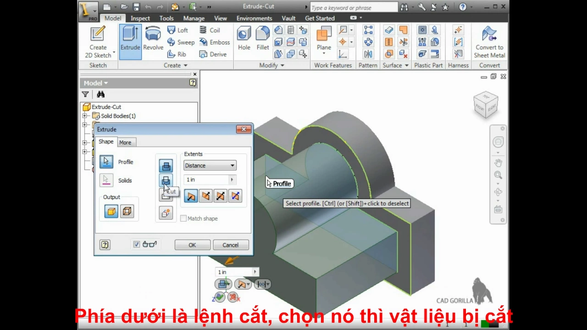Enable the Match shape checkbox
587x330 pixels.
tap(183, 219)
